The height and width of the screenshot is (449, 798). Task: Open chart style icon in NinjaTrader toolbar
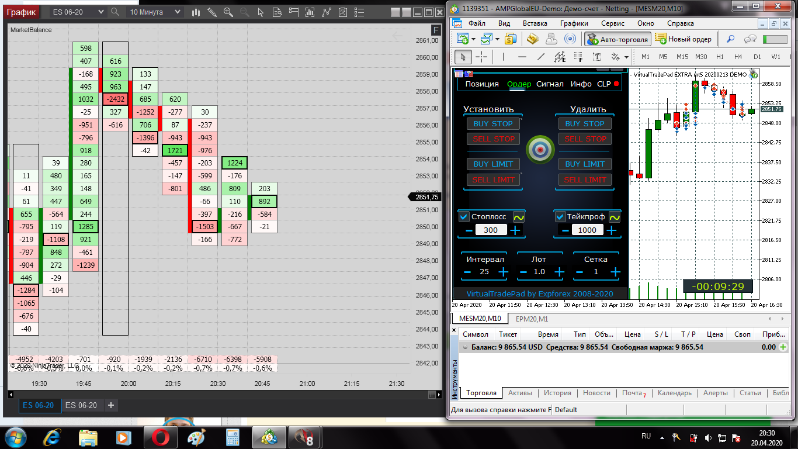point(196,12)
